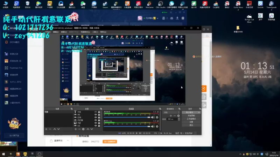
Task: Toggle visibility of the last source row
Action: click(96, 126)
